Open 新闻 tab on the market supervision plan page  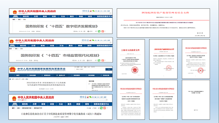(43, 45)
